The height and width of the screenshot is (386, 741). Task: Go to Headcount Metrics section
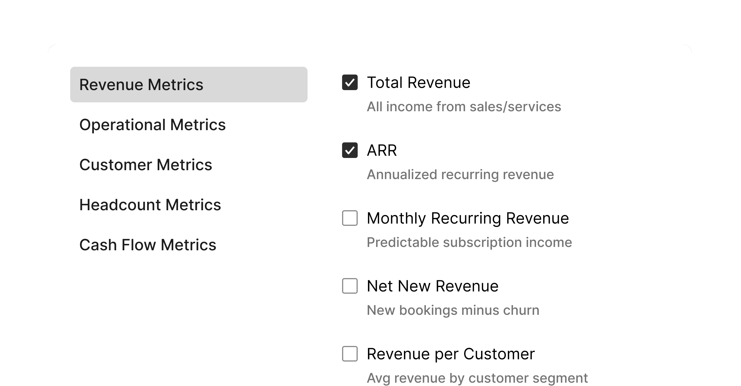click(x=150, y=205)
